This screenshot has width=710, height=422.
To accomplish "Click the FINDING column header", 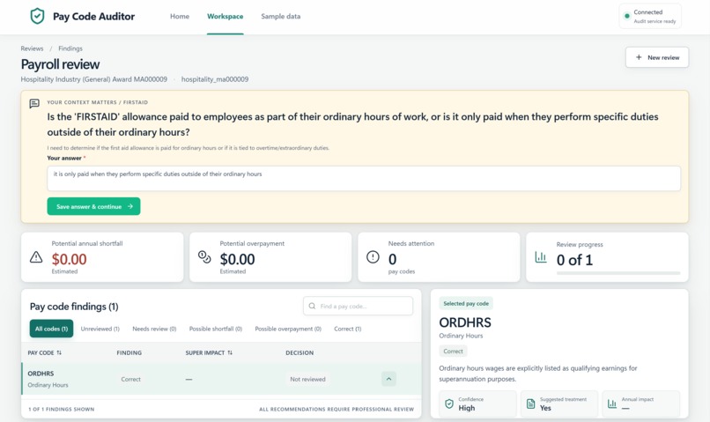I will tap(129, 352).
